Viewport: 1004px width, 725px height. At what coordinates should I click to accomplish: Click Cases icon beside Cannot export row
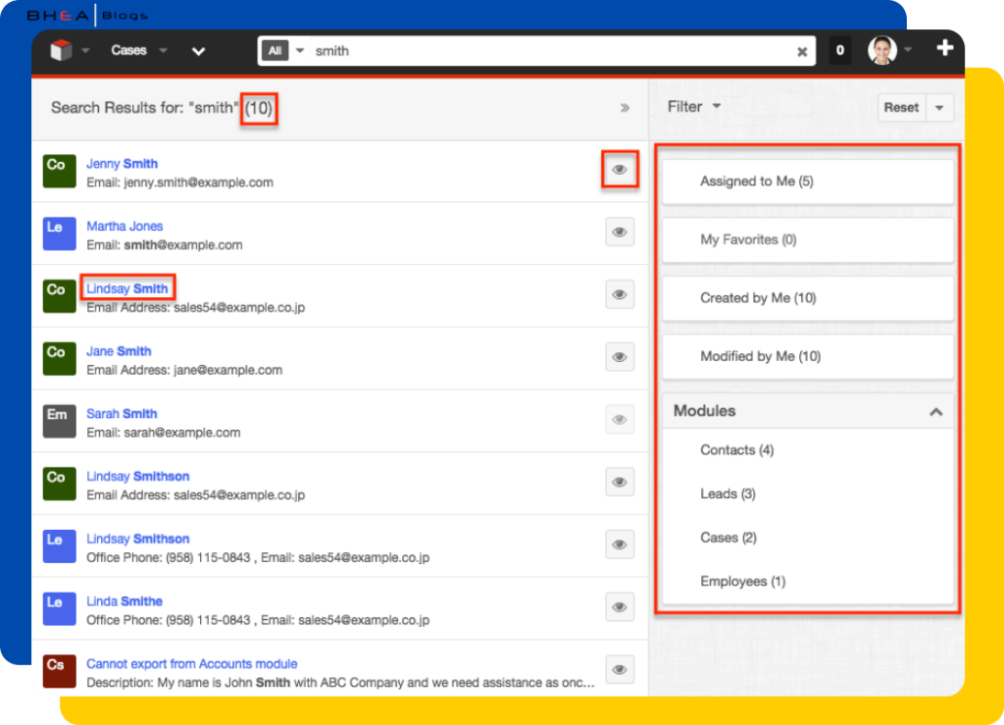59,671
